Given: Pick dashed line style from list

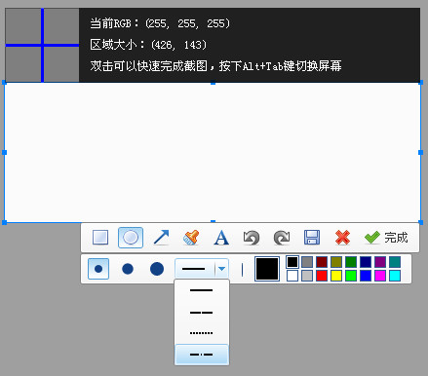Looking at the screenshot, I should click(202, 313).
